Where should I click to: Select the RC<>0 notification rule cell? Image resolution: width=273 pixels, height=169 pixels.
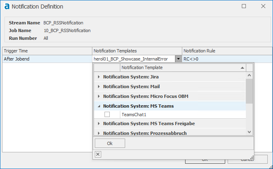[x=227, y=59]
